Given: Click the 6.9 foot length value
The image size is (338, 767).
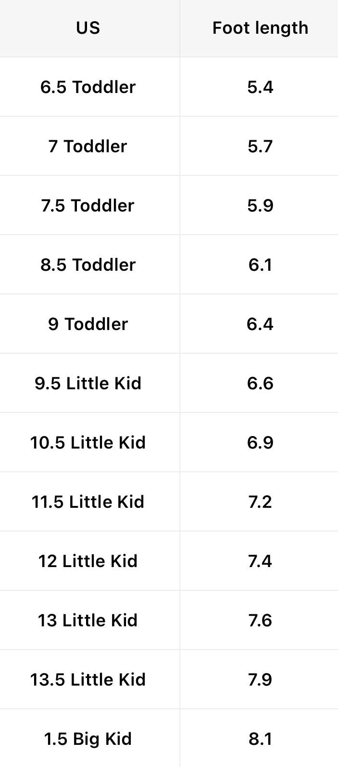Looking at the screenshot, I should 260,443.
